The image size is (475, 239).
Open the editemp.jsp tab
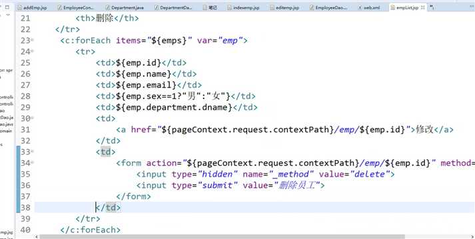[x=284, y=7]
